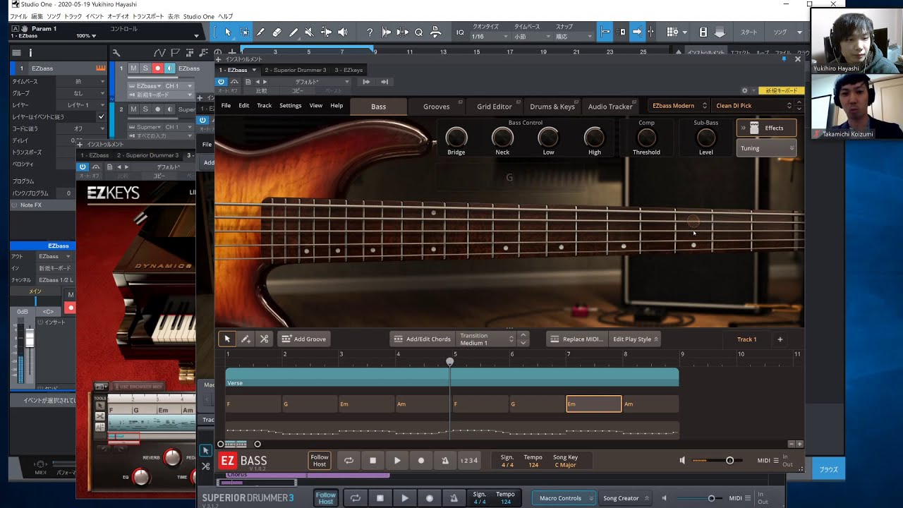Open the Clean DI Pick preset dropdown
This screenshot has width=903, height=508.
pos(753,106)
